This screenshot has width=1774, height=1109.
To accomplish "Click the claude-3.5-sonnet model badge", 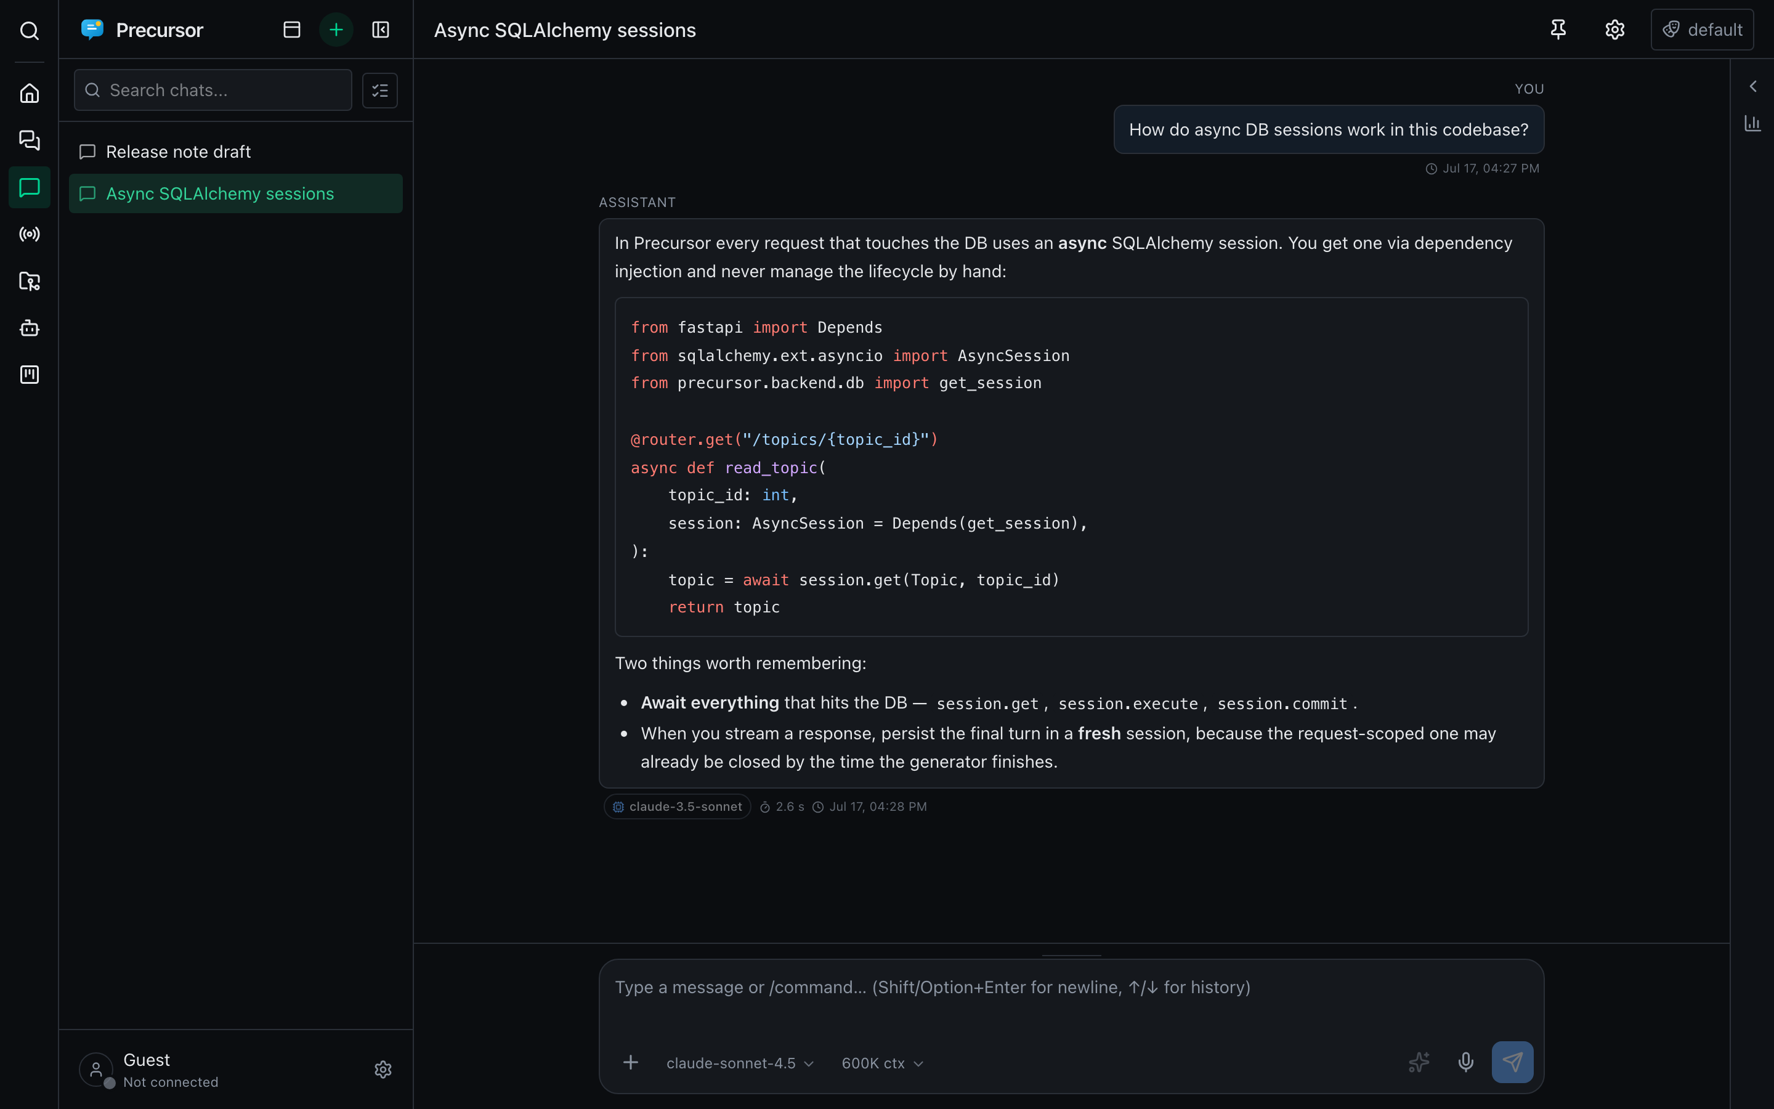I will [678, 807].
